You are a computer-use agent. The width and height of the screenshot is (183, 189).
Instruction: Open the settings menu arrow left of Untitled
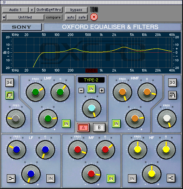click(x=4, y=17)
